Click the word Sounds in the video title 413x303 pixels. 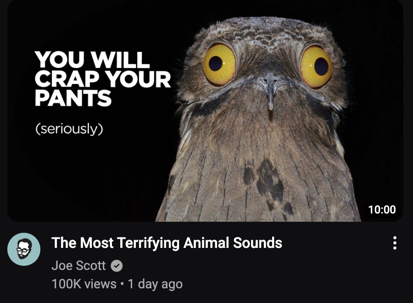tap(257, 243)
